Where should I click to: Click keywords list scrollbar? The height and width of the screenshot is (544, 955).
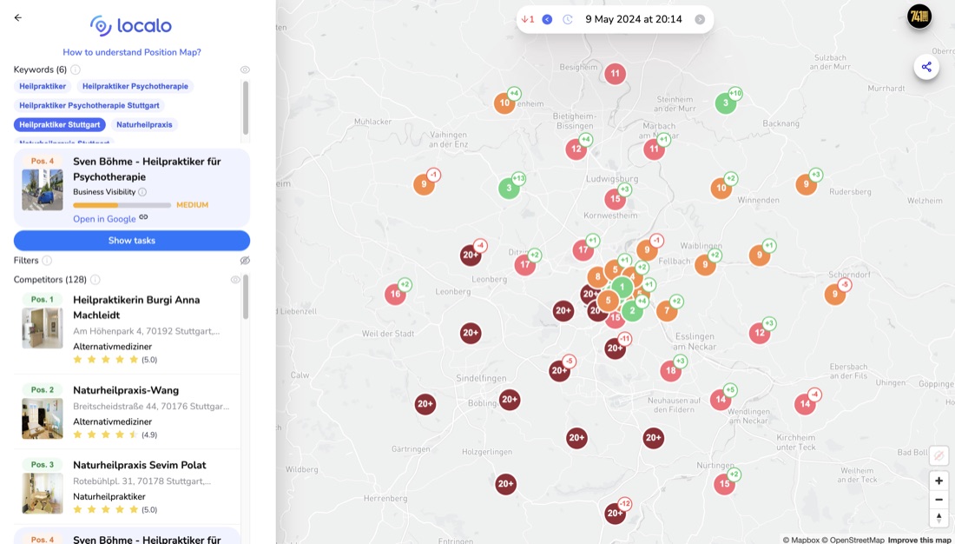coord(246,108)
